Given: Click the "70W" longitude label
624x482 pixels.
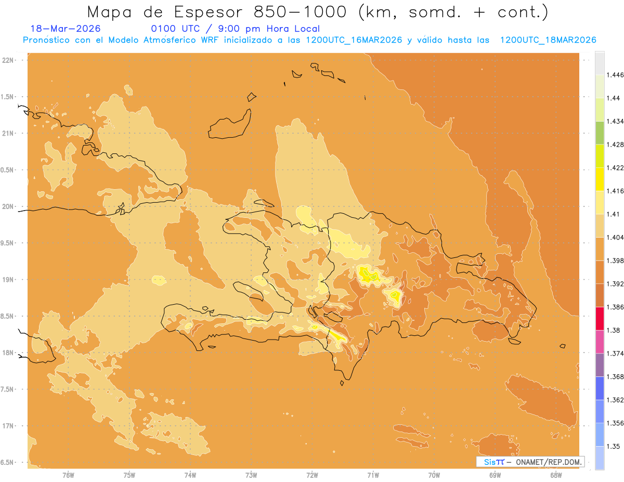Looking at the screenshot, I should [x=434, y=475].
